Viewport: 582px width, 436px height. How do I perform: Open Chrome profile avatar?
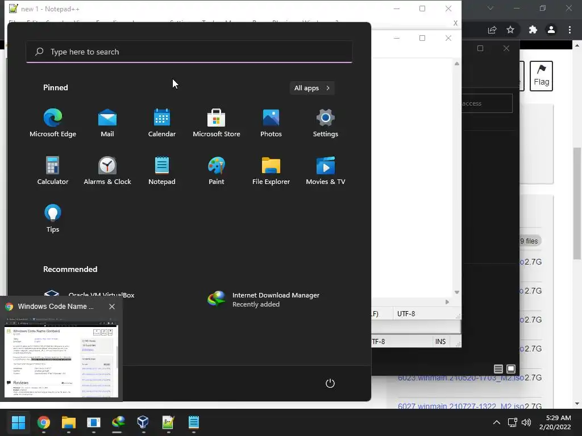[551, 30]
